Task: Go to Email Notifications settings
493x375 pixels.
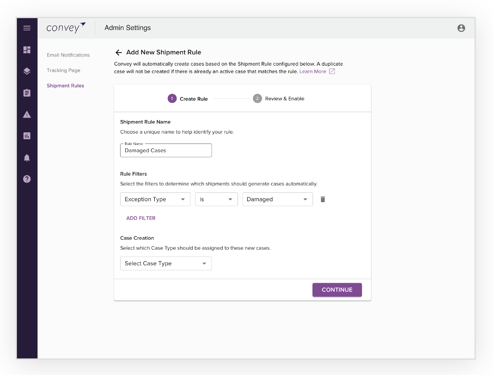Action: click(68, 55)
